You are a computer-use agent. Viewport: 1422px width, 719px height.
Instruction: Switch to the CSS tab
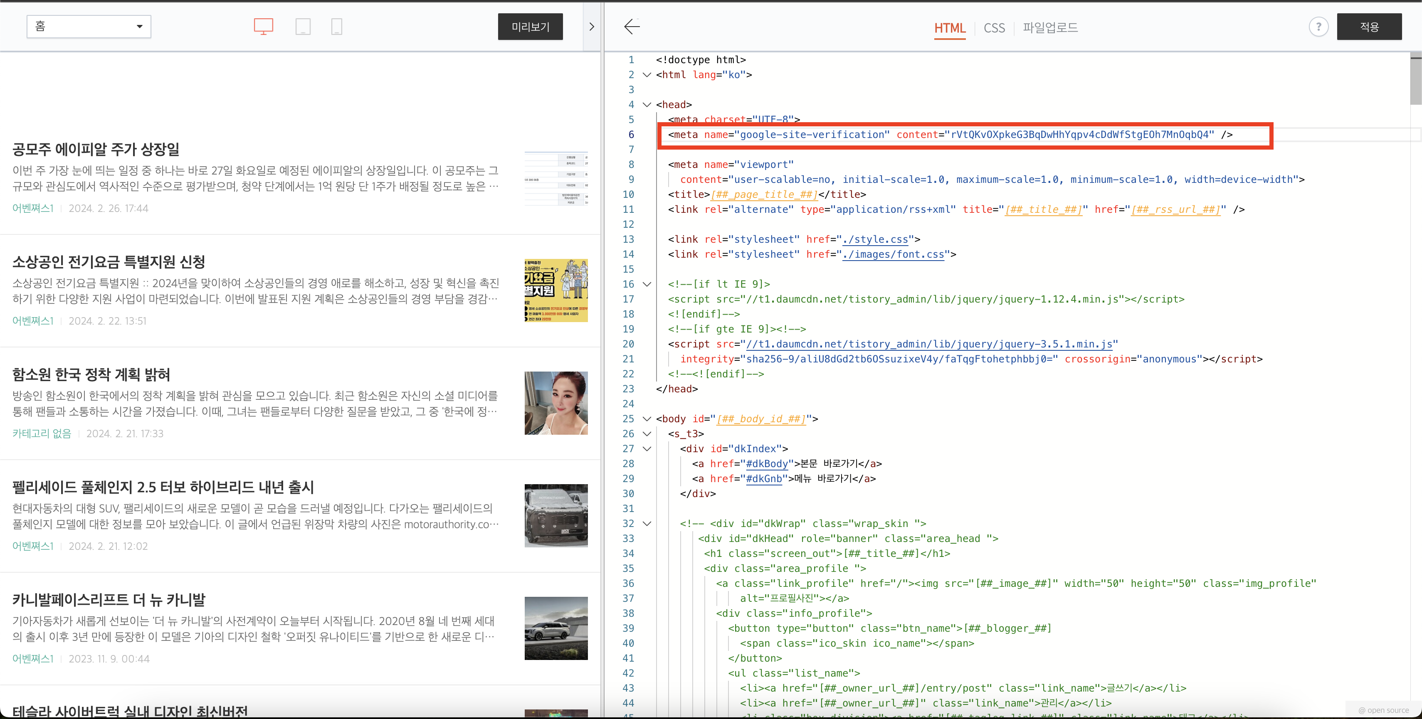994,27
